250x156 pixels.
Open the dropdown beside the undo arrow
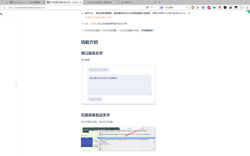[243, 8]
